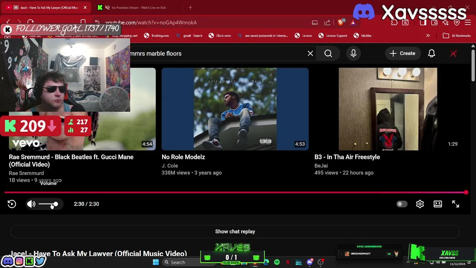Exit full screen with the arrows icon
Viewport: 476px width, 268px height.
pos(456,204)
